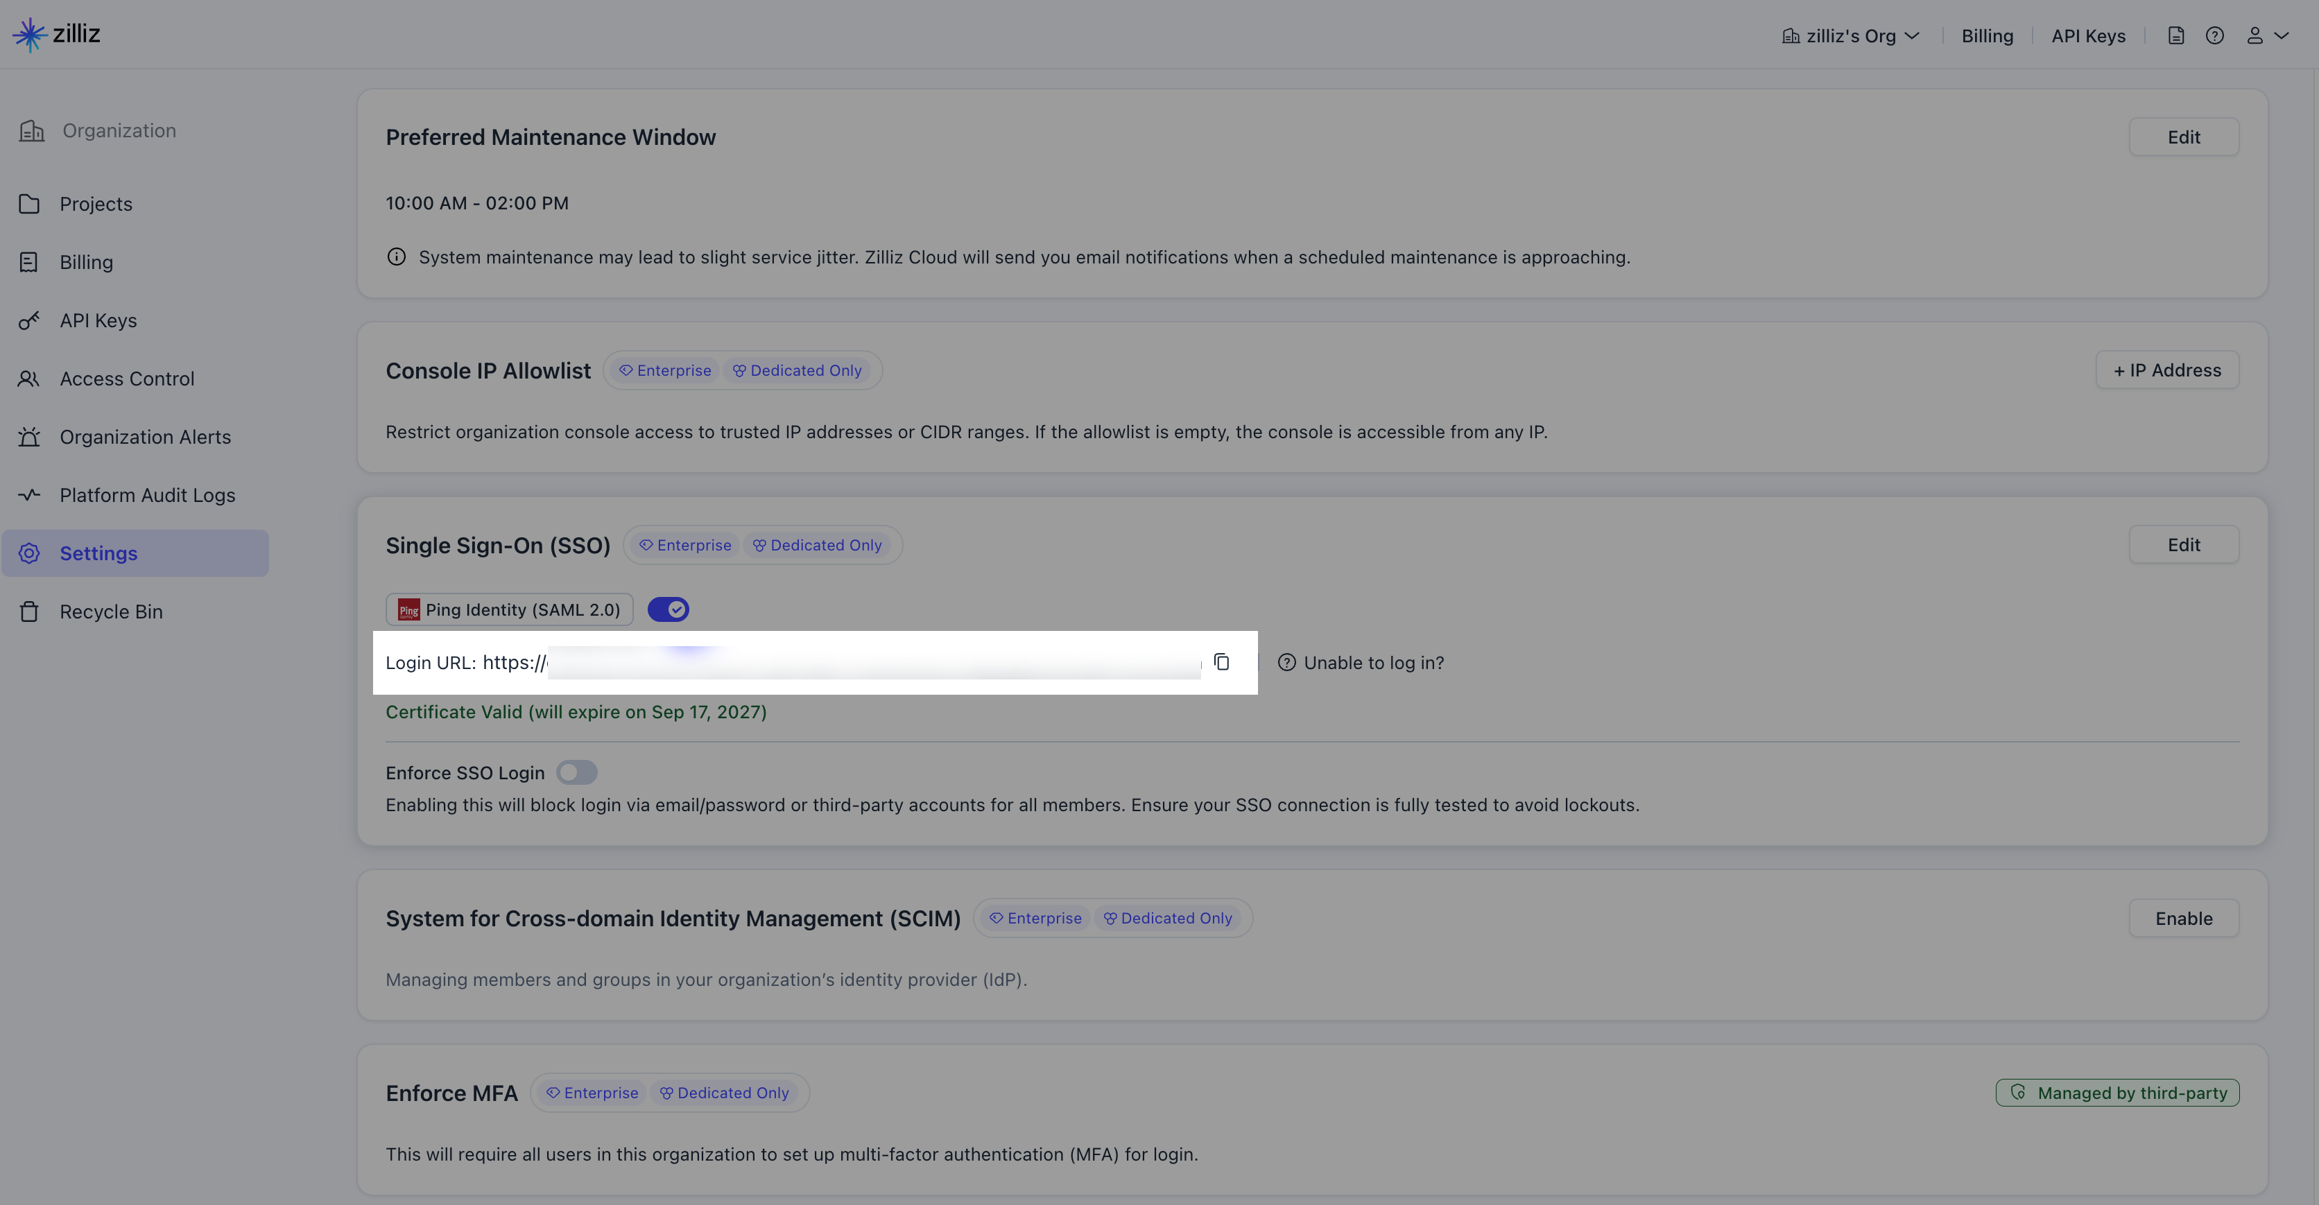The image size is (2319, 1205).
Task: Click the Managed by third-party badge
Action: pyautogui.click(x=2117, y=1093)
